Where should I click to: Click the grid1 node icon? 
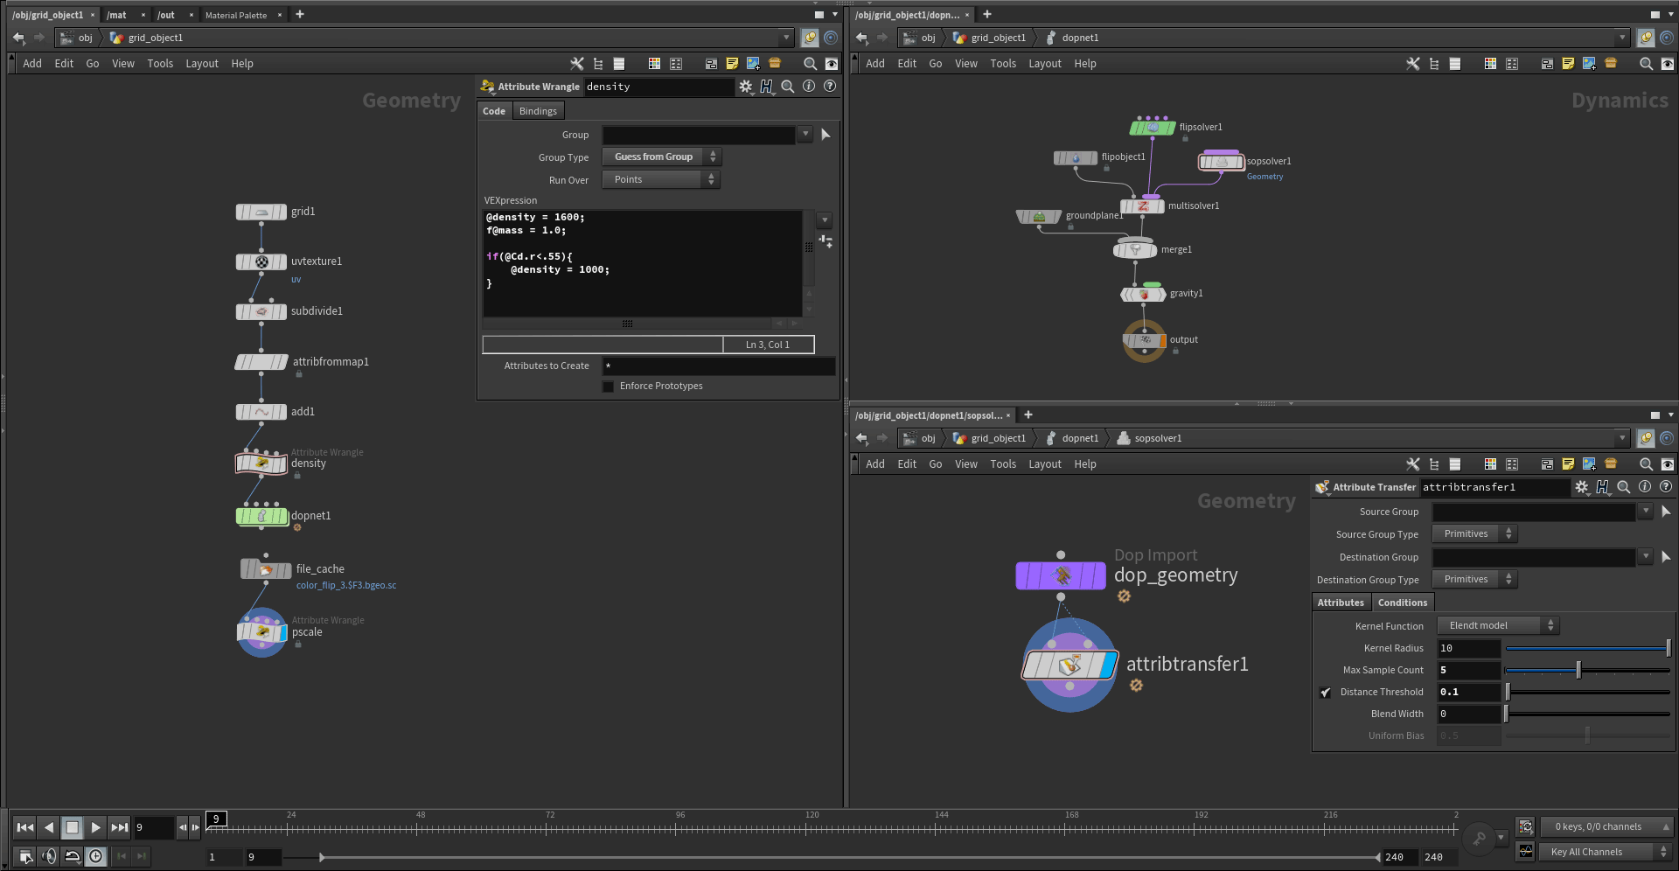click(x=261, y=212)
